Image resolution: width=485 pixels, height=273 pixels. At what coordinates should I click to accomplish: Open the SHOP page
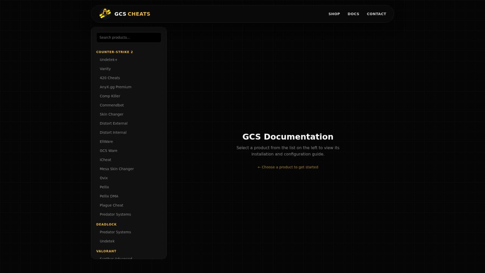coord(334,14)
